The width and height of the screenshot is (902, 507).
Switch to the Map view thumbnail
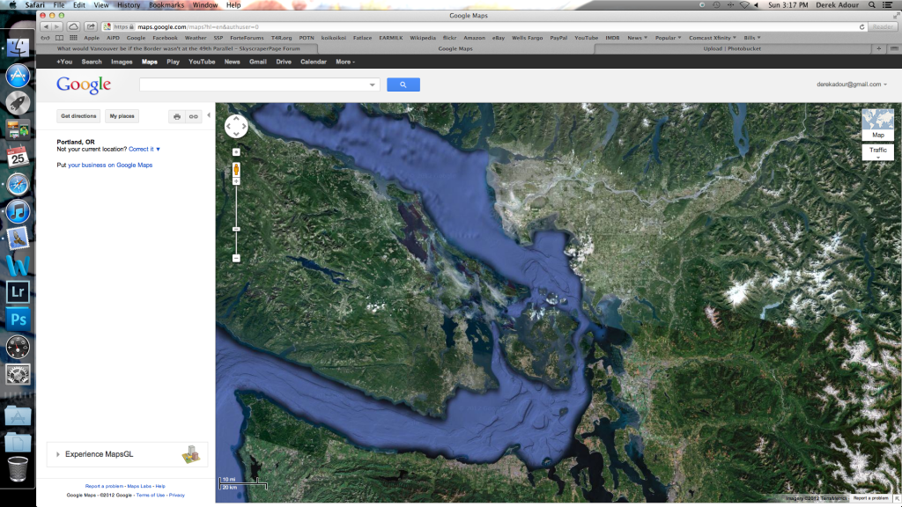[878, 124]
